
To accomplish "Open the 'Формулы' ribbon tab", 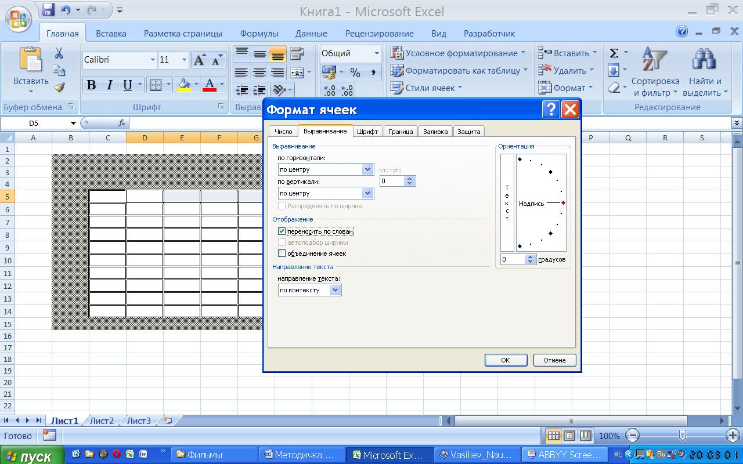I will click(259, 34).
